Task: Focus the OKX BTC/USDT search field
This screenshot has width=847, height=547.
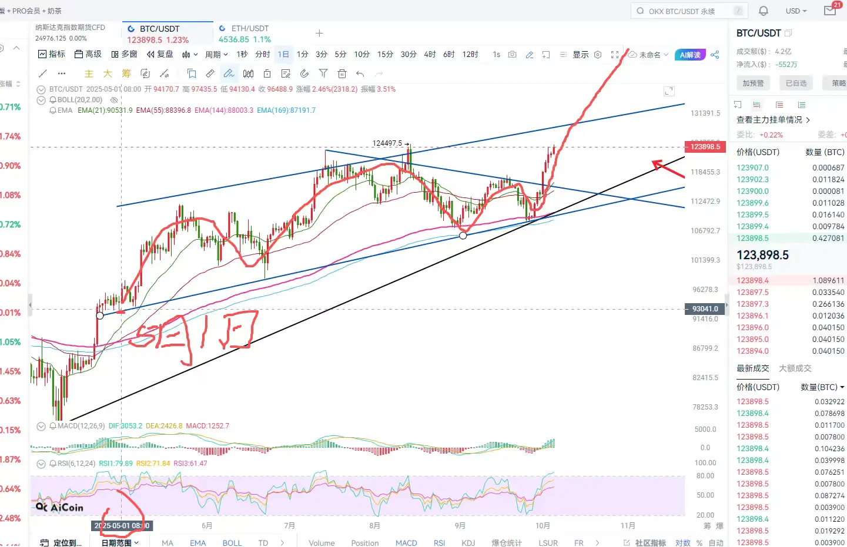Action: 689,11
